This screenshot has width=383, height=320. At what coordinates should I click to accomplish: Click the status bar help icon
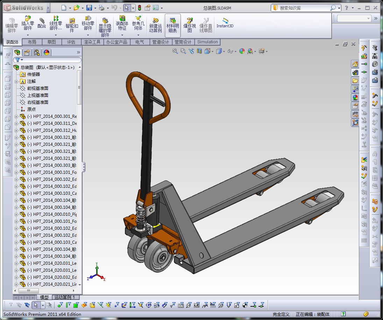(343, 314)
